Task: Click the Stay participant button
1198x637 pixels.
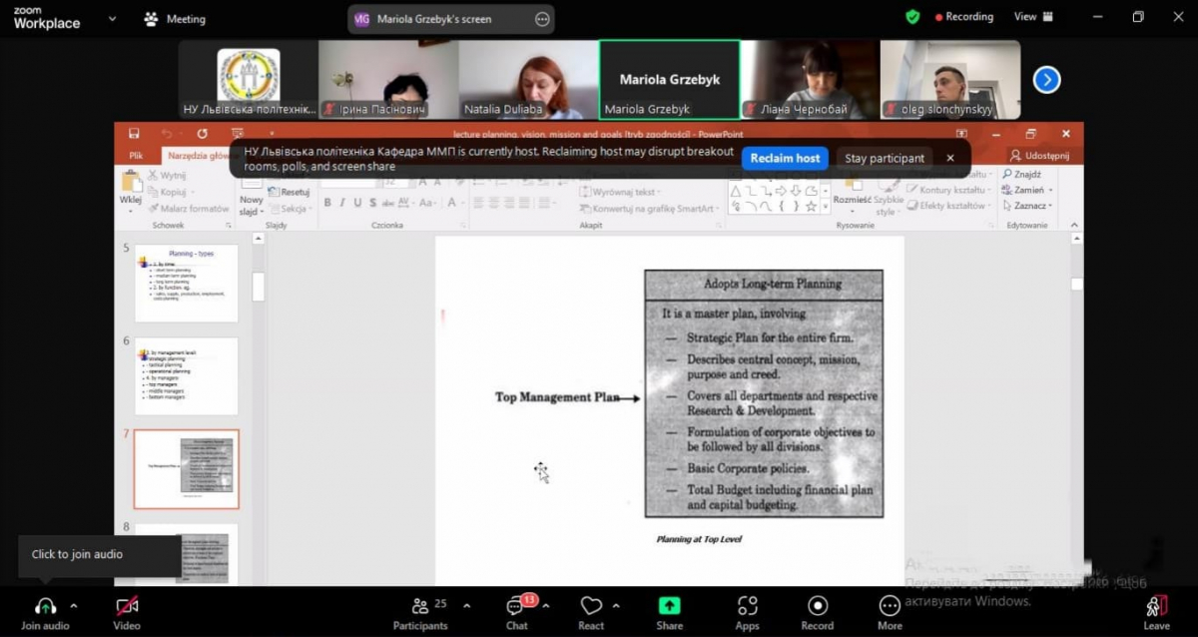Action: point(885,158)
